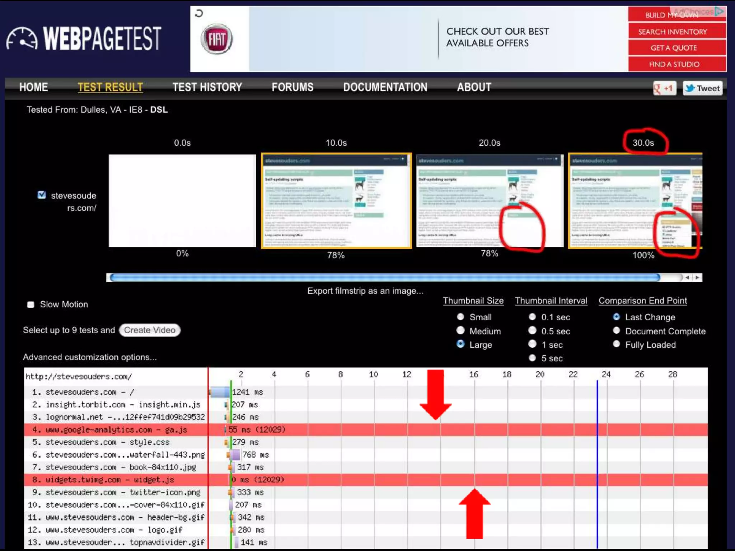Expand Advanced customization options

[x=90, y=357]
